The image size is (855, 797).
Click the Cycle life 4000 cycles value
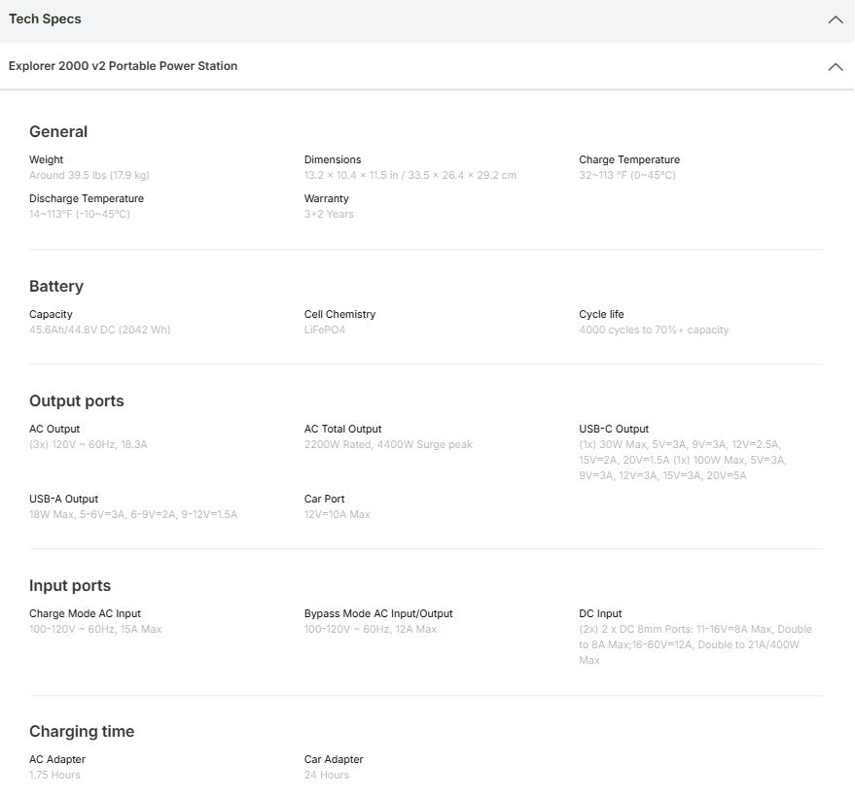click(653, 330)
